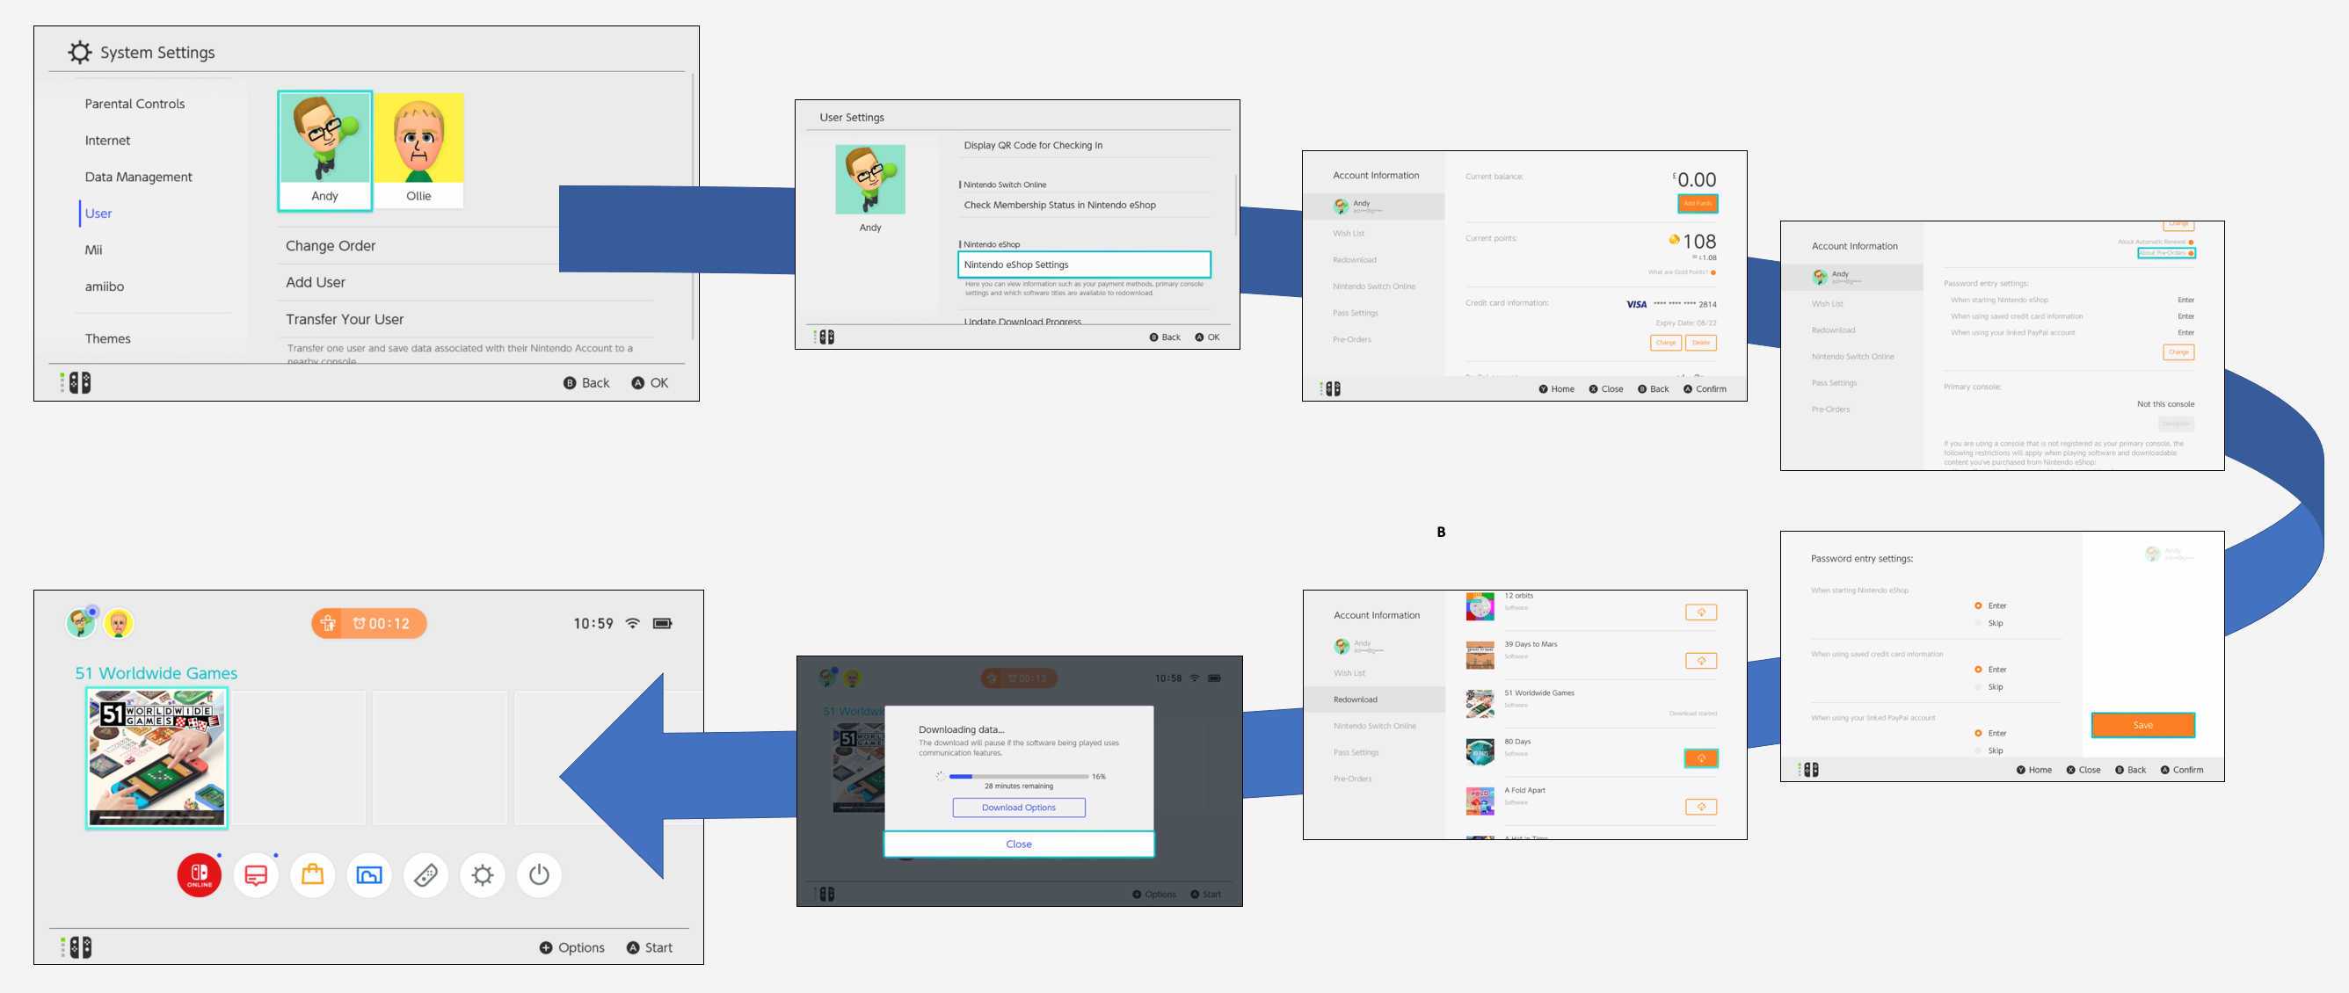Open Pre-Orders in game list screen sidebar
Screen dimensions: 2349x993
click(x=1352, y=779)
